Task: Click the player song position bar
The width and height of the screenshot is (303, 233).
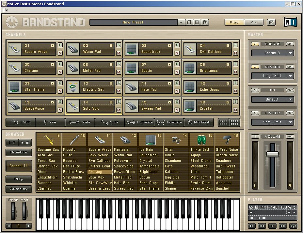Action: pyautogui.click(x=279, y=218)
